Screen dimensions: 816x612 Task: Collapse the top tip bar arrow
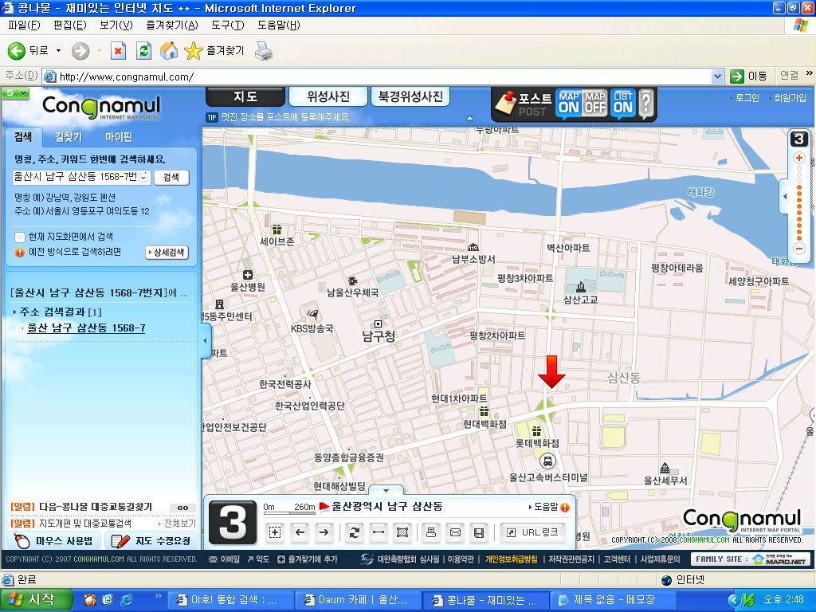pyautogui.click(x=469, y=118)
